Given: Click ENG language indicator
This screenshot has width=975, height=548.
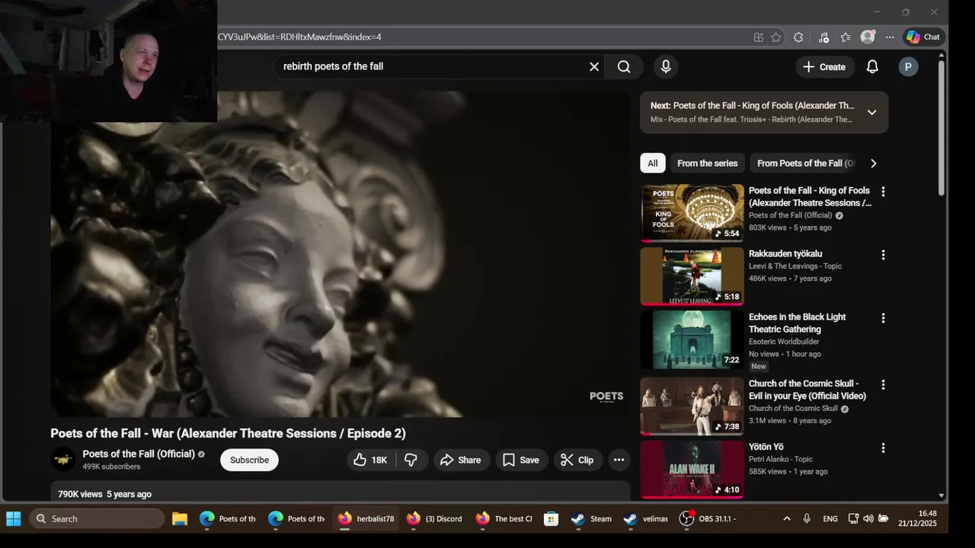Looking at the screenshot, I should pyautogui.click(x=830, y=519).
